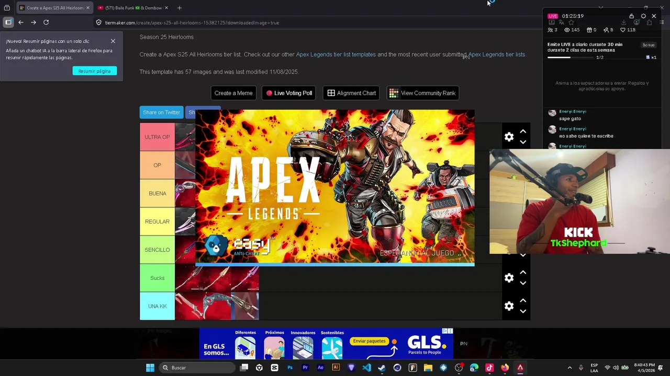Screen dimensions: 670x376
Task: Click the taskbar Buscar search box
Action: [196, 368]
